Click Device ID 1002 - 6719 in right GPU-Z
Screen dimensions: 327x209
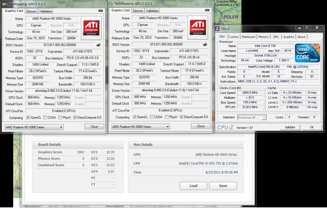pyautogui.click(x=142, y=51)
